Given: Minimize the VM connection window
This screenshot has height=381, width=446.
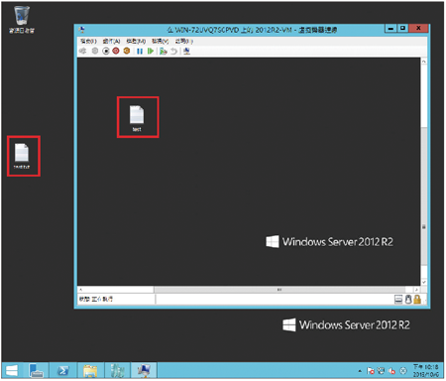Looking at the screenshot, I should 390,29.
